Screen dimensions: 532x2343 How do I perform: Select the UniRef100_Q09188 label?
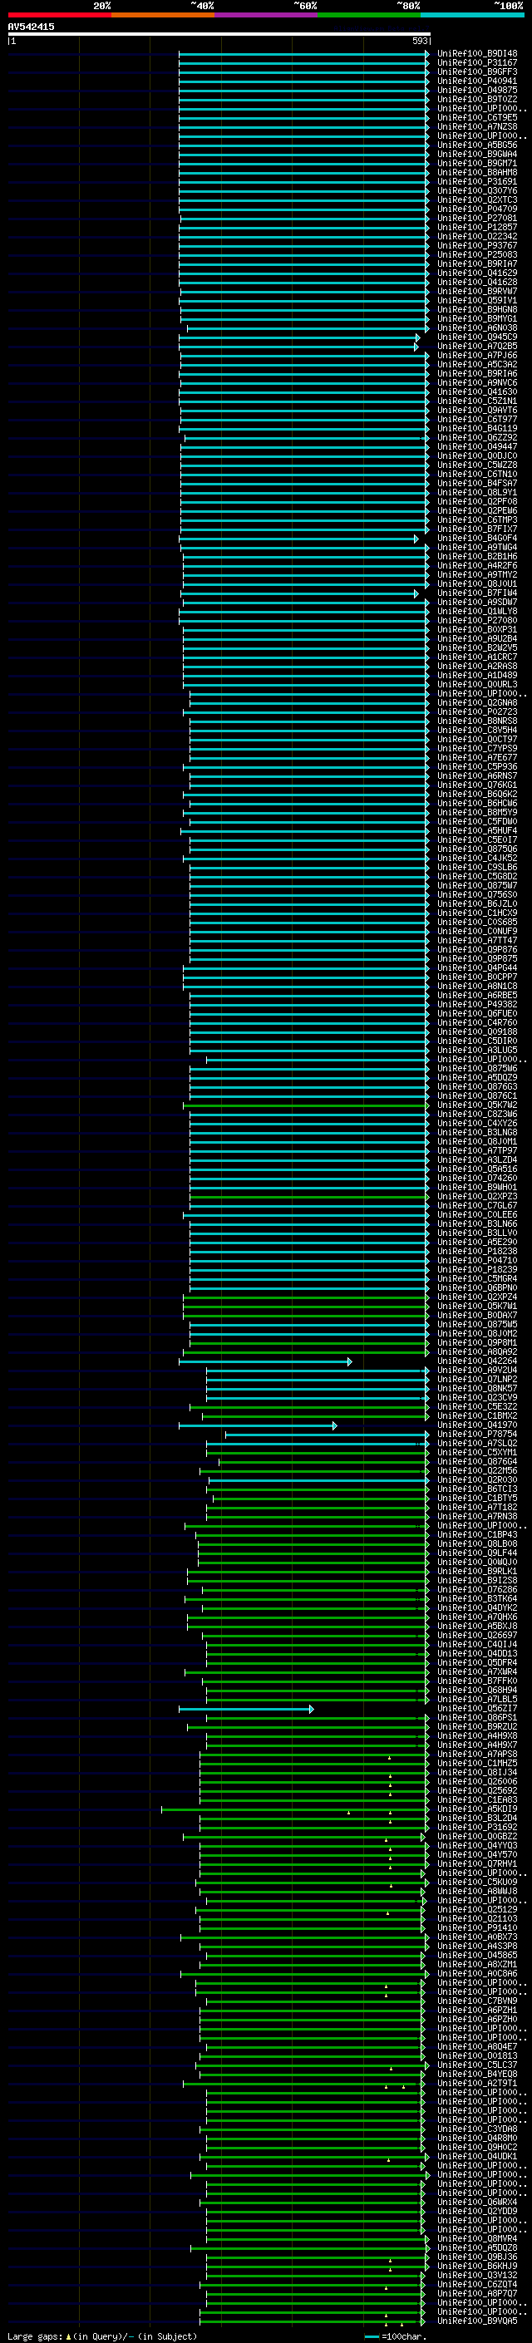pos(477,1032)
